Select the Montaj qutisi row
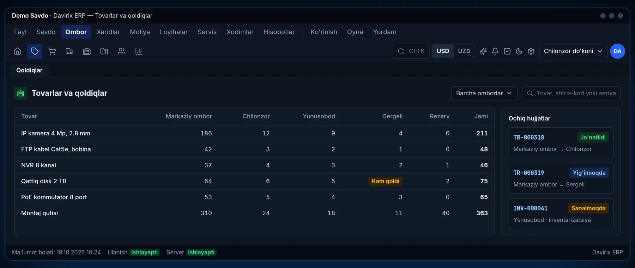635x268 pixels. (x=254, y=213)
